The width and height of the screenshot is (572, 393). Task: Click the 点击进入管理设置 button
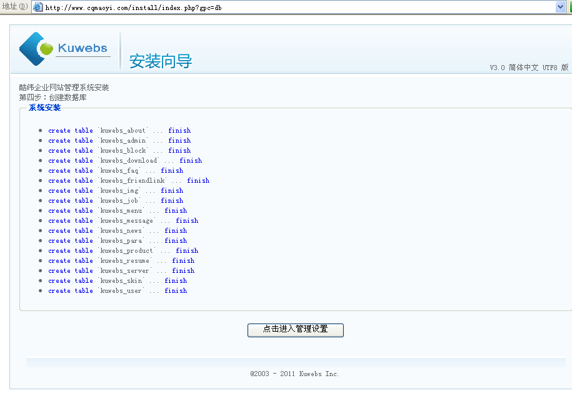click(x=296, y=330)
